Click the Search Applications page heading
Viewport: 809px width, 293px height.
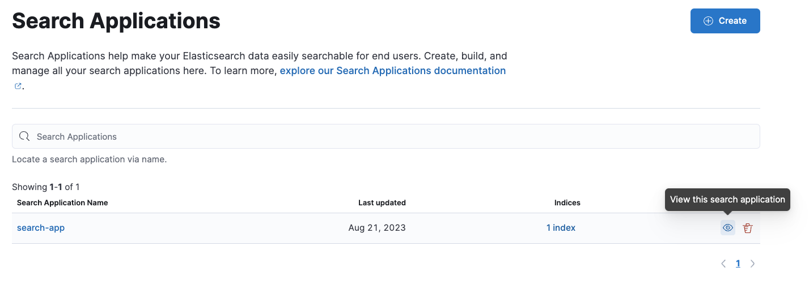tap(116, 21)
